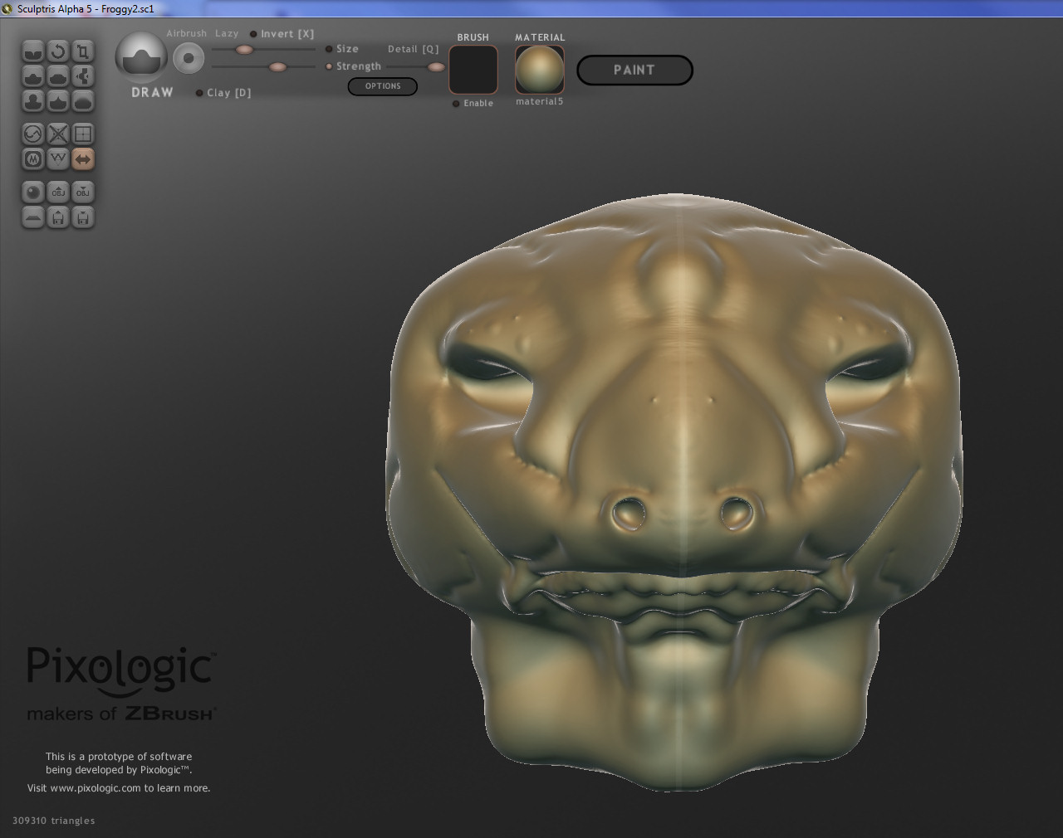The image size is (1063, 838).
Task: Choose the Flatten brush tool
Action: coord(58,76)
